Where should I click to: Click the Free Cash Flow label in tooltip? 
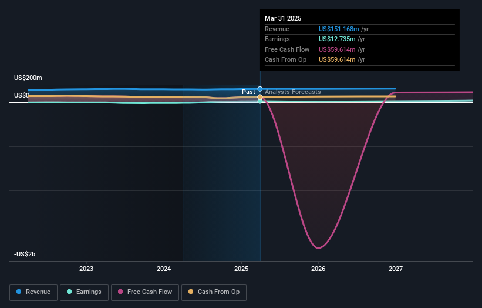[x=287, y=49]
